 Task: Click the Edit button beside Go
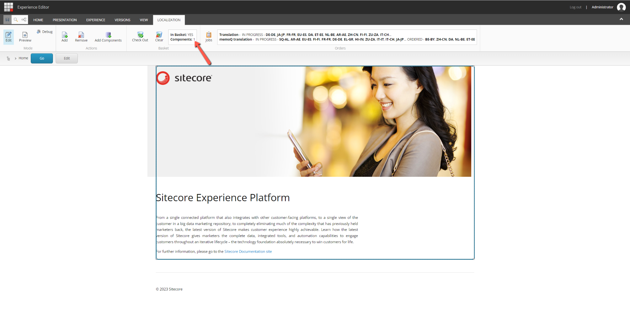click(x=67, y=58)
